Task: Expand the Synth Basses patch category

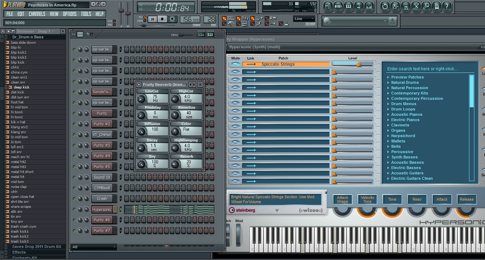Action: point(404,157)
